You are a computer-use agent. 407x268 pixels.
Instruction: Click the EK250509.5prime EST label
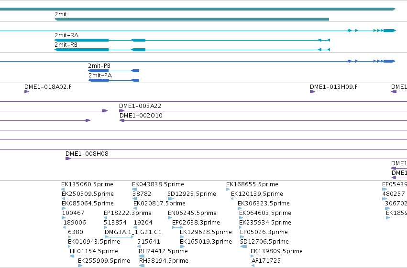click(x=88, y=194)
